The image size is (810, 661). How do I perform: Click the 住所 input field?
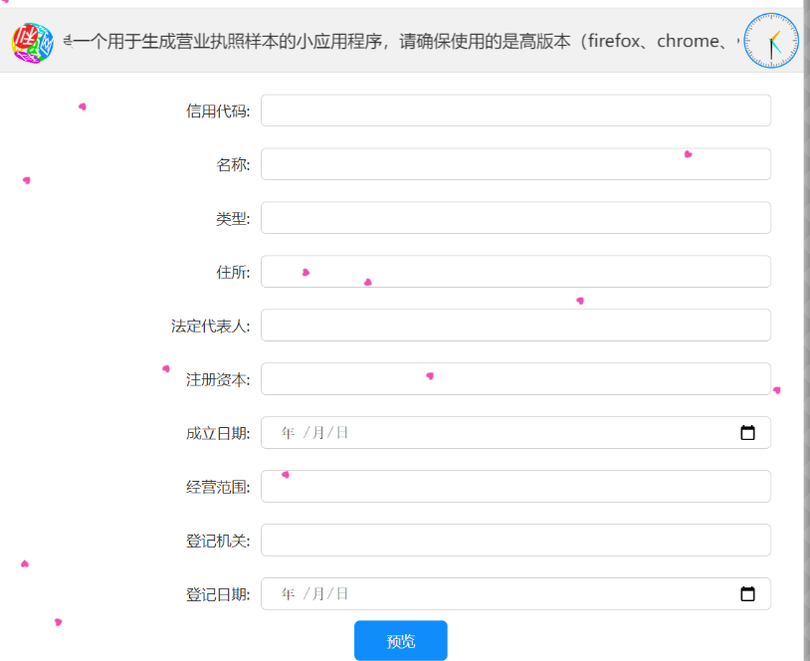515,272
